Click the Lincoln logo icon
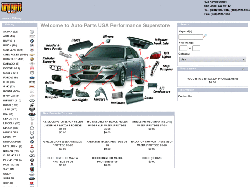 (x=32, y=124)
